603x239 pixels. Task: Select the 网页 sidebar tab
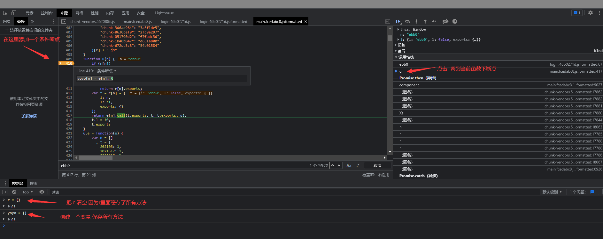[7, 21]
